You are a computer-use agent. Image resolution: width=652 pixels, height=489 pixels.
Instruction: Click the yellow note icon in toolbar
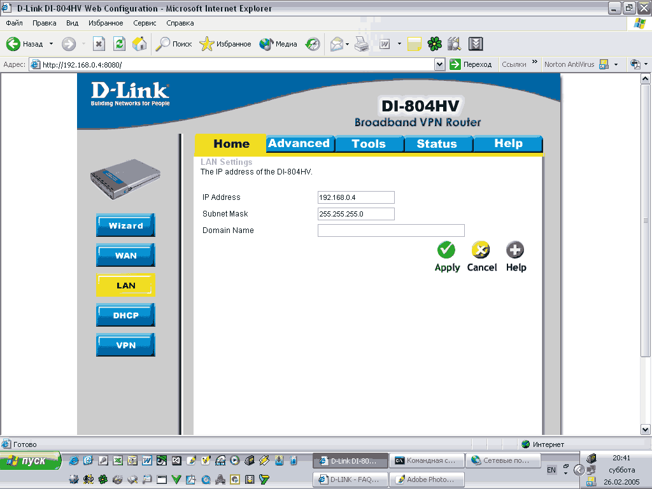(414, 44)
